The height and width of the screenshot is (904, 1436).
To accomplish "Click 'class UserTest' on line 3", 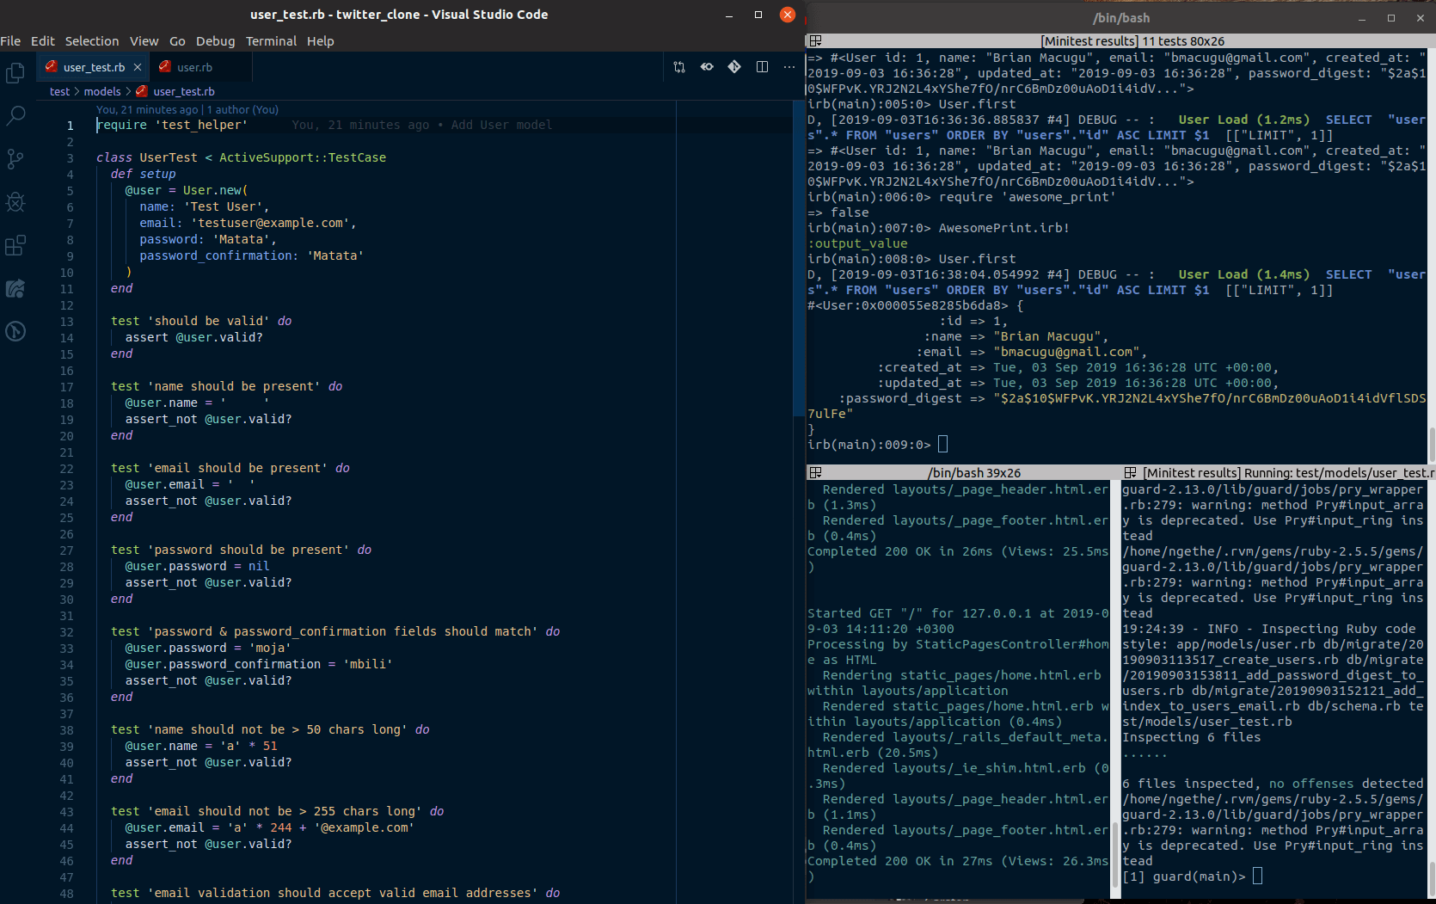I will tap(147, 157).
